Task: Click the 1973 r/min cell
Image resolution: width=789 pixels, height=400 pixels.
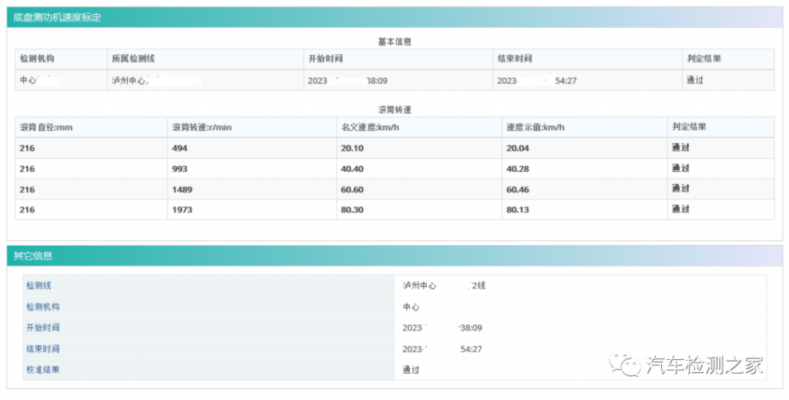Action: [x=183, y=210]
